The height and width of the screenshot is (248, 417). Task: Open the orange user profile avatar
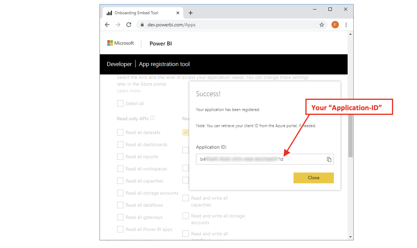point(335,25)
